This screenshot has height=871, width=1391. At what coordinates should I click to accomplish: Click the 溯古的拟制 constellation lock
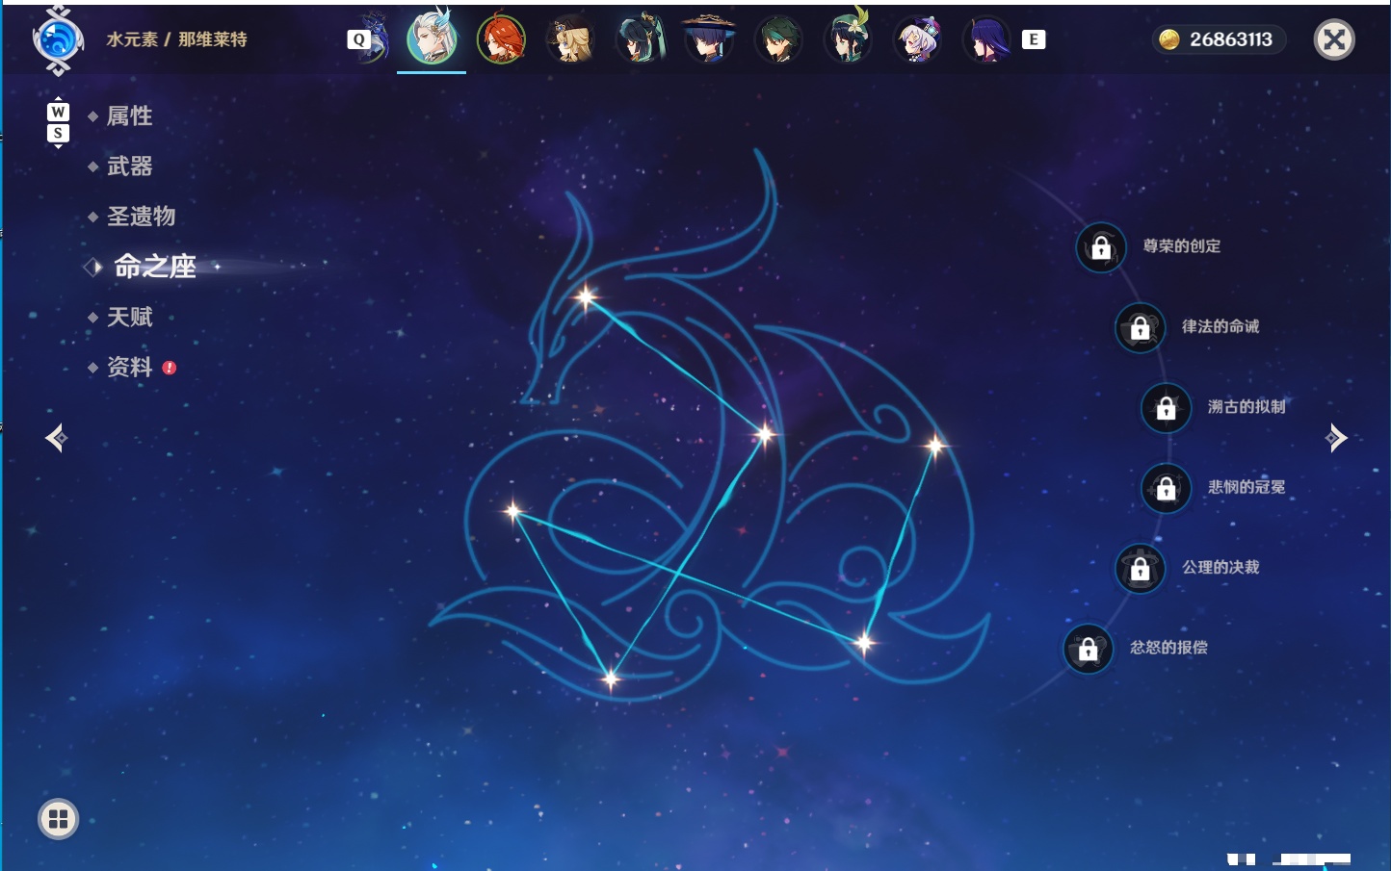(1167, 408)
